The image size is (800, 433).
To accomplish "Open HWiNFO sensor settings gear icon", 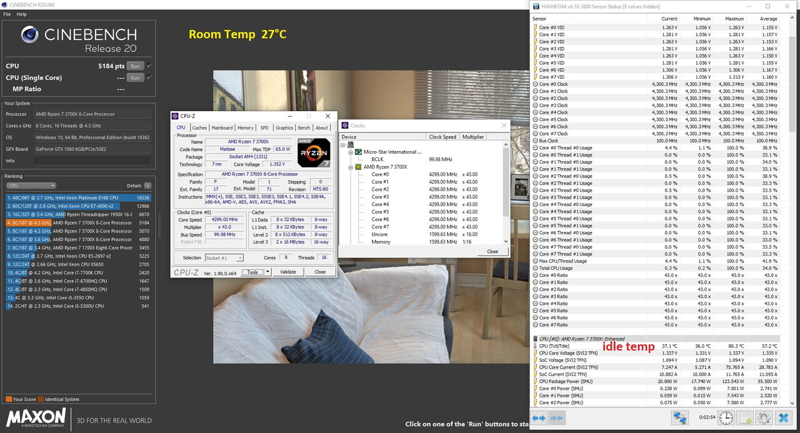I will click(x=764, y=418).
